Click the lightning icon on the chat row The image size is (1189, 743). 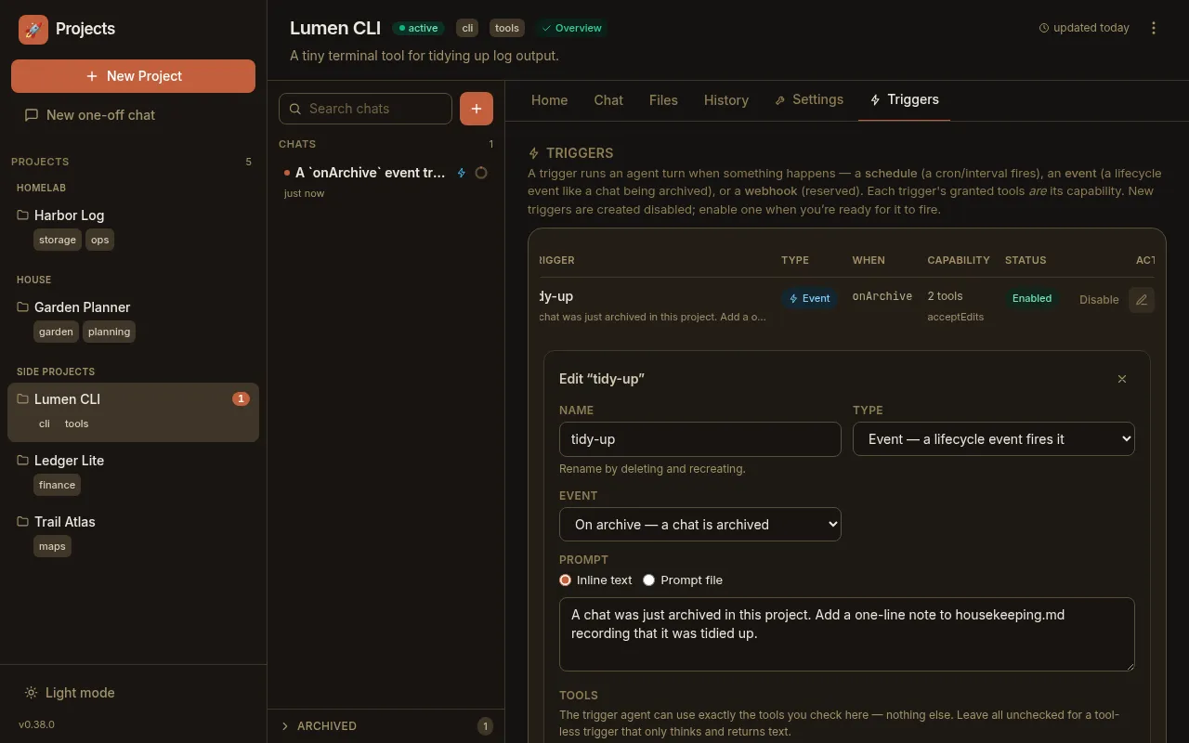(x=462, y=173)
